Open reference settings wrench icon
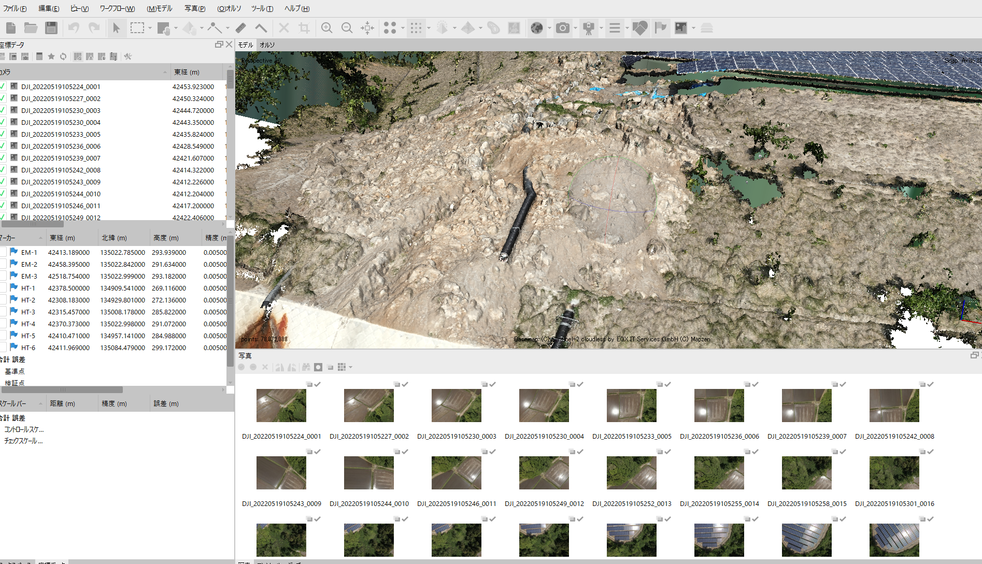Viewport: 982px width, 564px height. click(x=127, y=56)
